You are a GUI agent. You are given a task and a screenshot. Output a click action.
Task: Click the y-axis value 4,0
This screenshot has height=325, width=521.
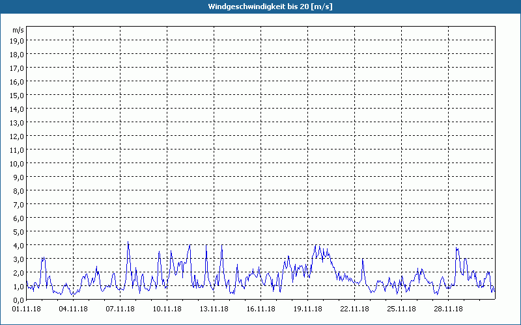(x=19, y=246)
